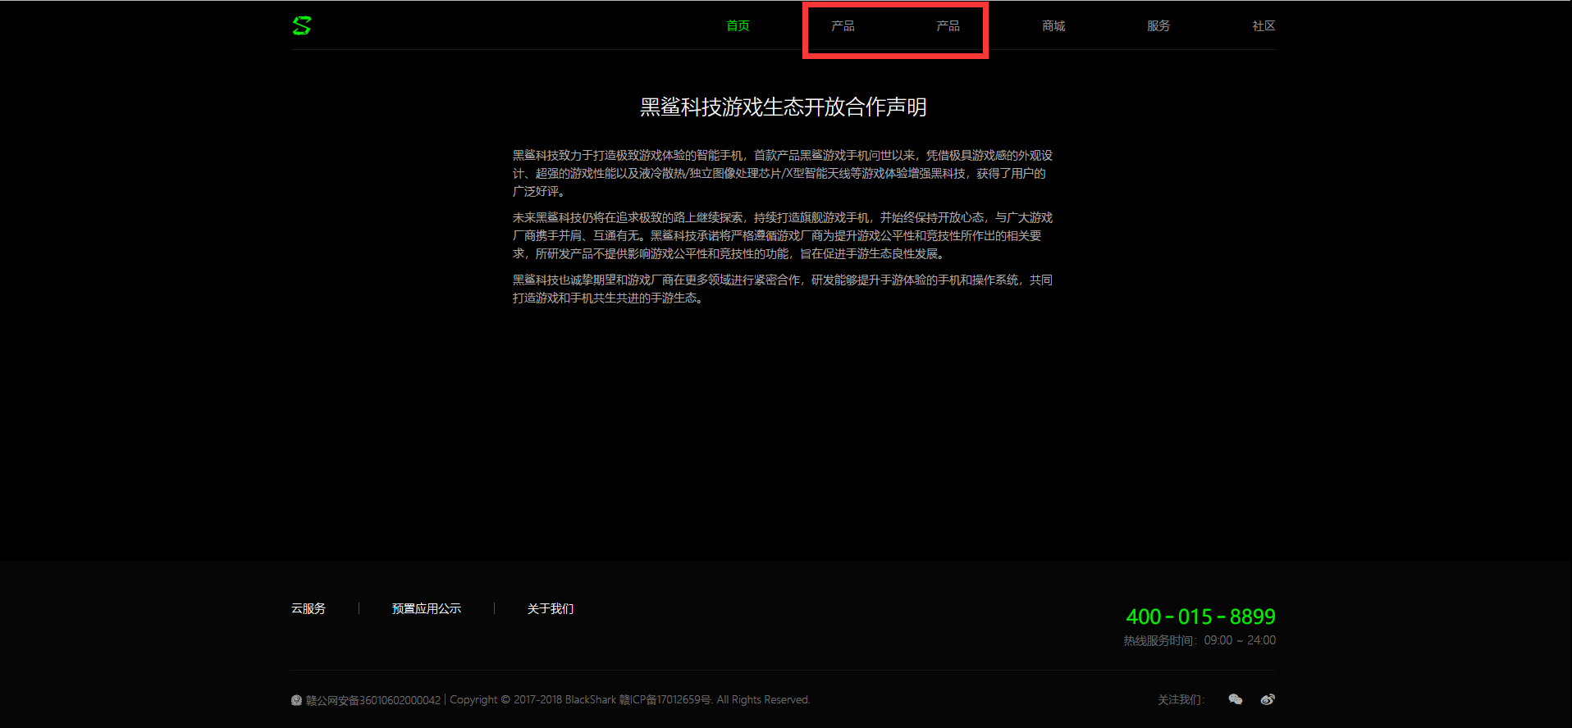
Task: Open the 预置应用公示 footer link
Action: pyautogui.click(x=427, y=608)
